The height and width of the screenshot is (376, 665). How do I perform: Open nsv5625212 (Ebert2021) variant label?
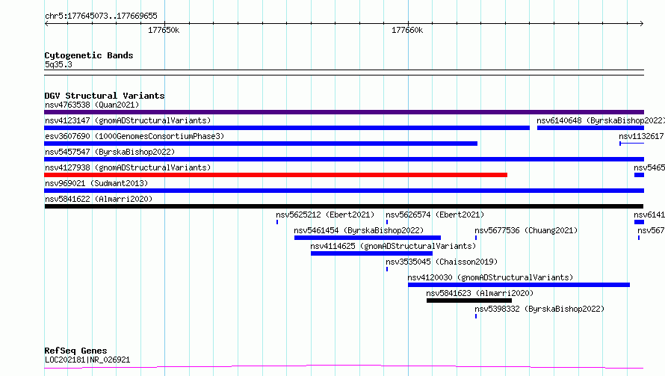click(325, 215)
